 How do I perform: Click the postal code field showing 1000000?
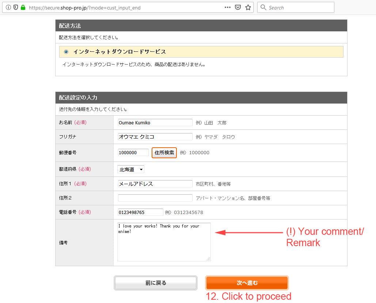point(133,152)
